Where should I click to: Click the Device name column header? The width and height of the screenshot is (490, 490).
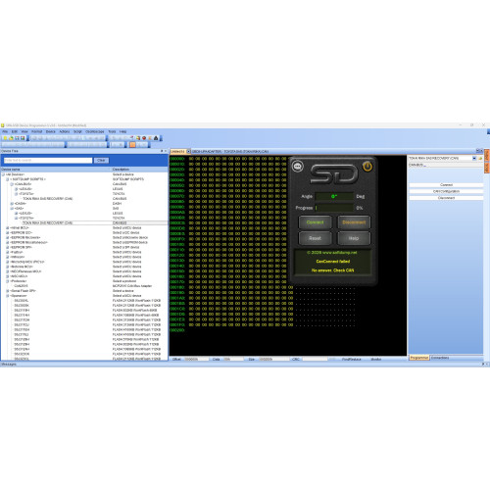(x=56, y=170)
